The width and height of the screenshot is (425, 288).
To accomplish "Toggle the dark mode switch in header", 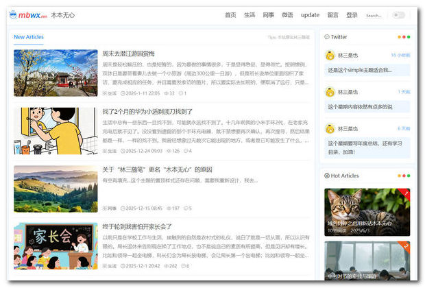I will click(x=398, y=15).
